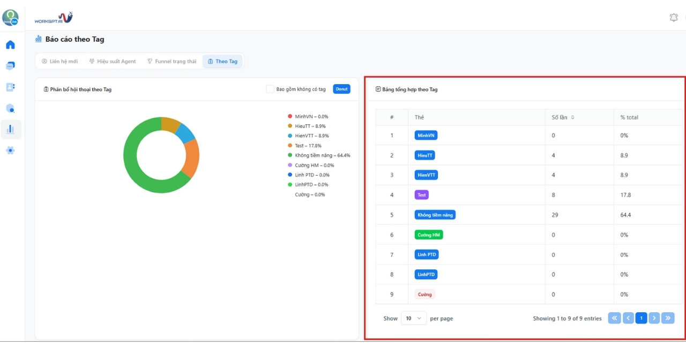Click the orange Test segment of donut
Image resolution: width=686 pixels, height=346 pixels.
tap(191, 157)
